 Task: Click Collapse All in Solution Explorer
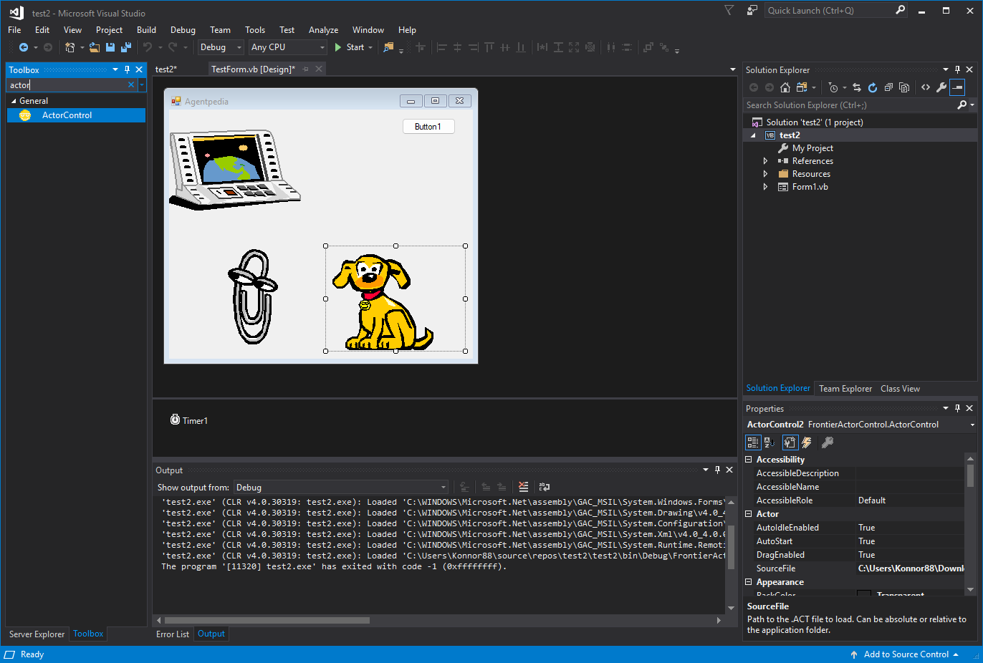click(x=888, y=87)
